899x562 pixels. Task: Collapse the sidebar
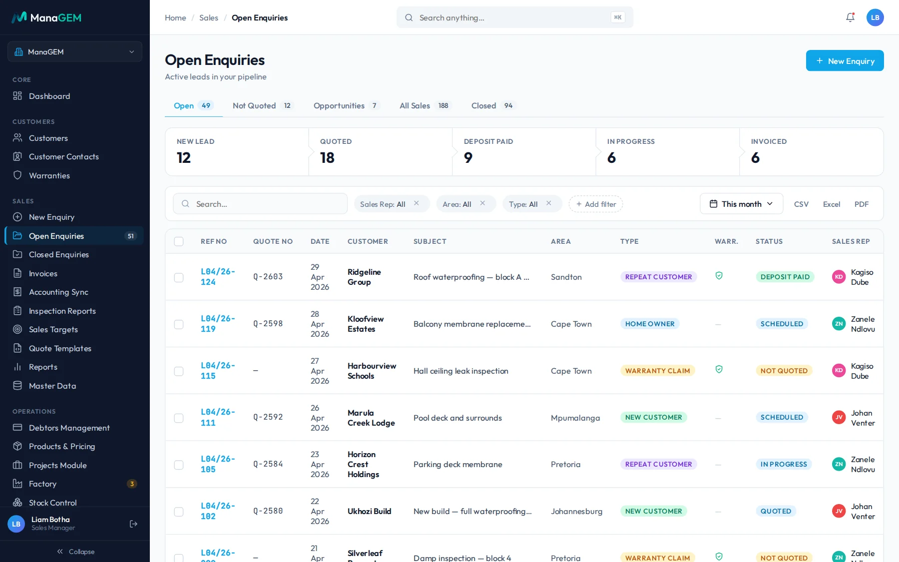[75, 552]
